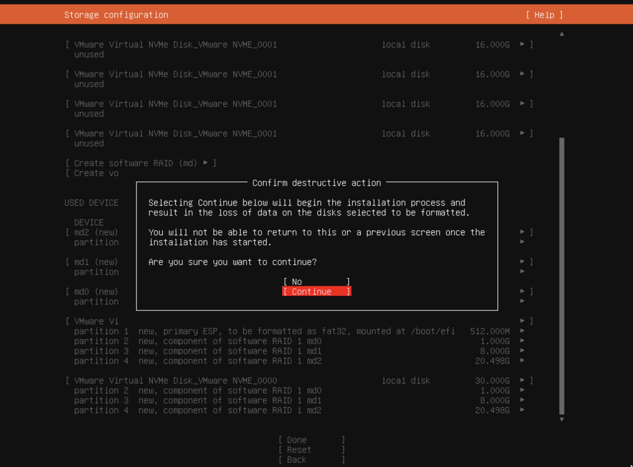633x467 pixels.
Task: Click the scrollbar down arrow
Action: (x=562, y=419)
